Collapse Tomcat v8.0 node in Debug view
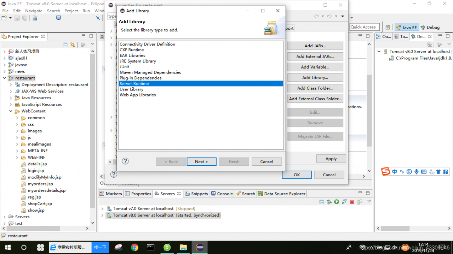Screen dimensions: 453x254 point(379,52)
